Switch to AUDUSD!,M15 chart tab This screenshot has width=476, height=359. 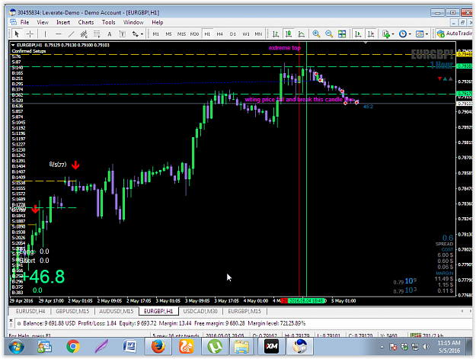click(116, 311)
